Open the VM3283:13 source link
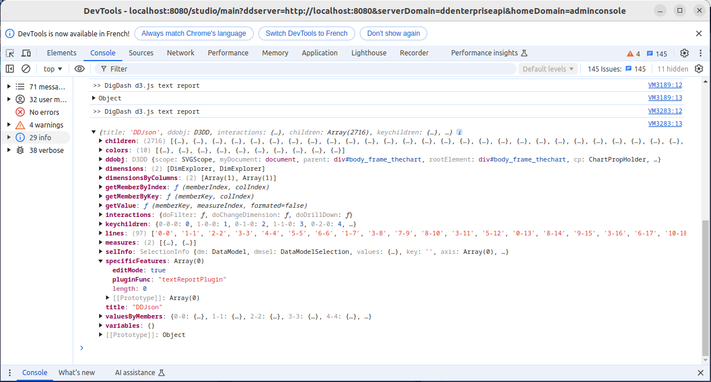The height and width of the screenshot is (382, 711). tap(665, 123)
